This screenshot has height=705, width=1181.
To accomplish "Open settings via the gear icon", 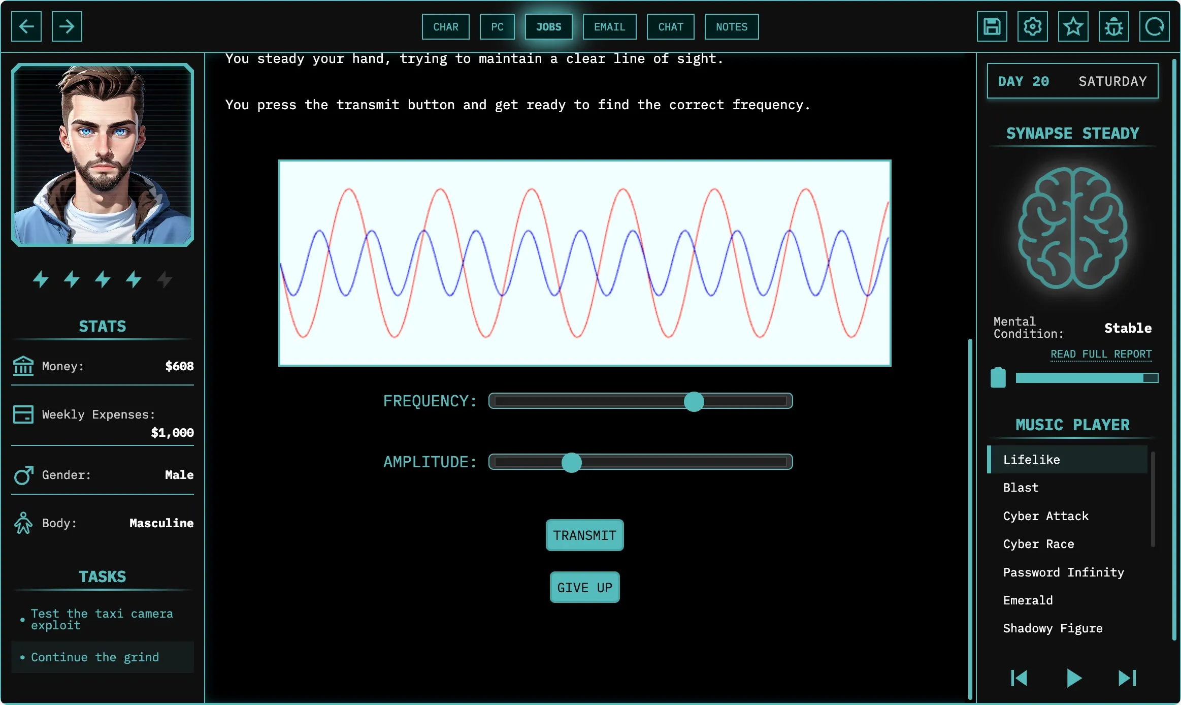I will [x=1032, y=26].
